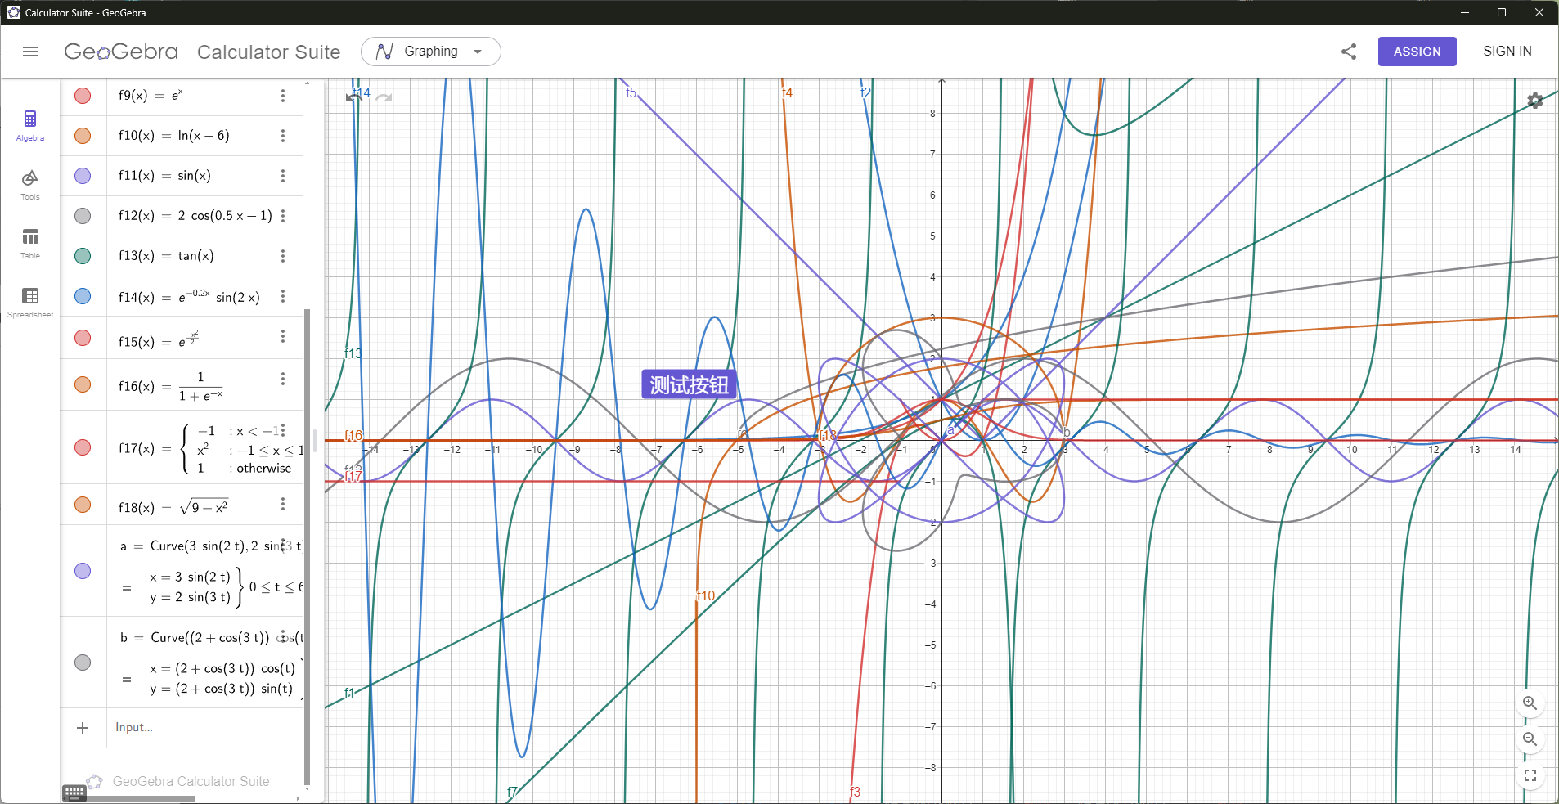Switch to the Spreadsheet view

[x=30, y=303]
